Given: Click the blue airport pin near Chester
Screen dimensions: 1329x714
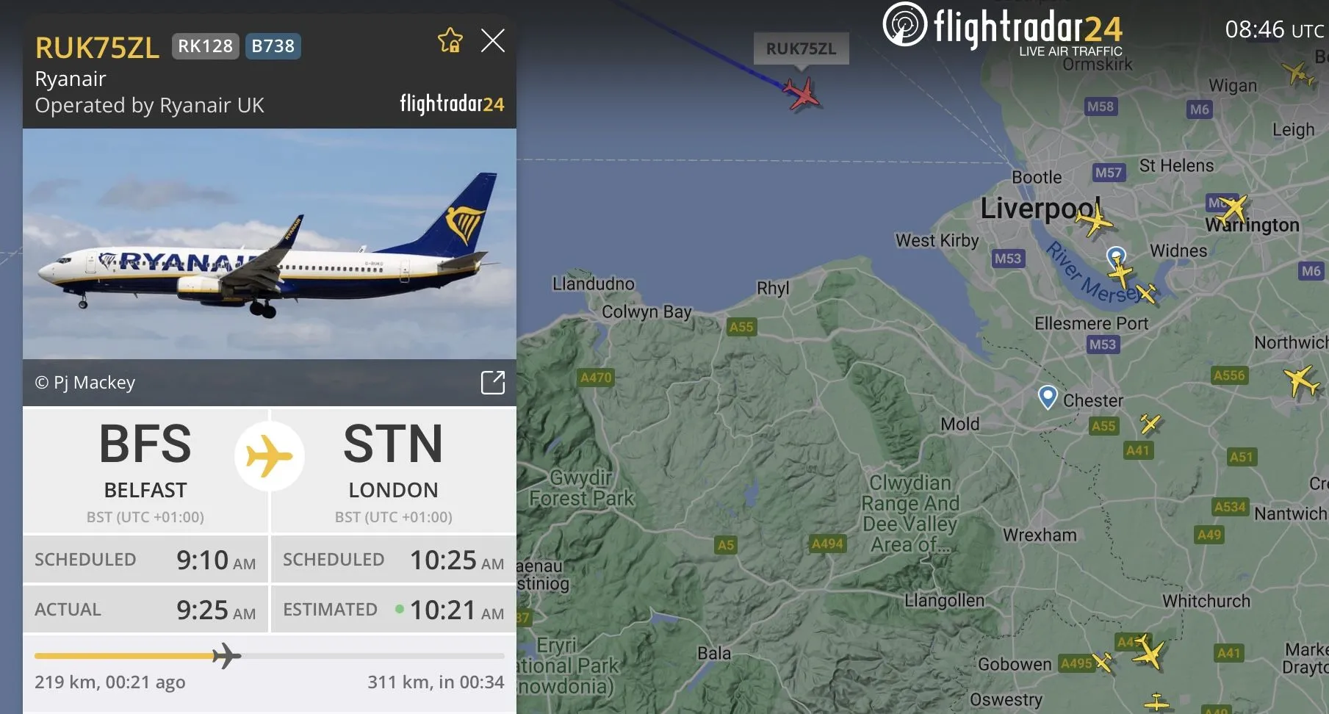Looking at the screenshot, I should 1048,397.
